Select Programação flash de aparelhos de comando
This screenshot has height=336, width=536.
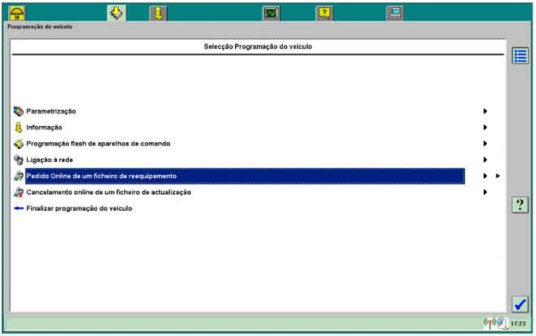pos(98,143)
